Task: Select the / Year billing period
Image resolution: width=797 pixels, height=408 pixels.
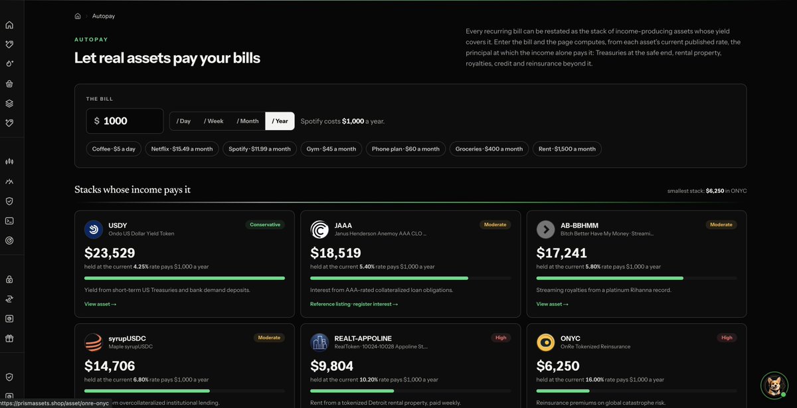Action: (280, 121)
